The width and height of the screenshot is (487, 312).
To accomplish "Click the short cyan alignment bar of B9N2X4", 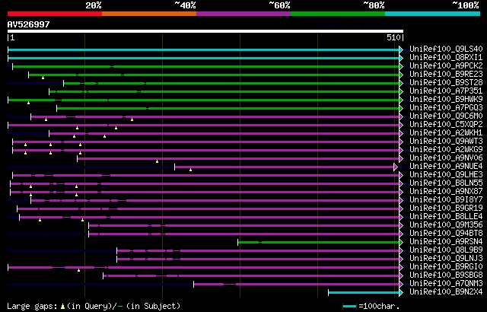I will [364, 292].
